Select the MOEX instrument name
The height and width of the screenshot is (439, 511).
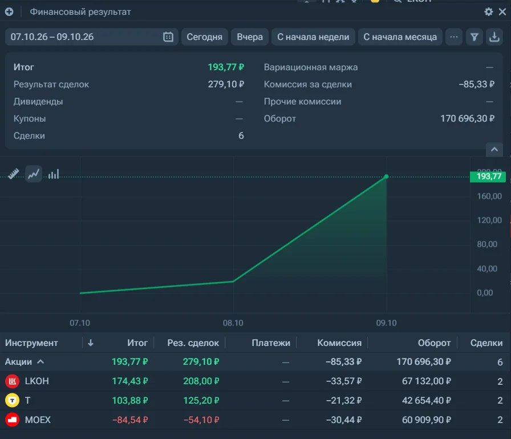point(38,420)
